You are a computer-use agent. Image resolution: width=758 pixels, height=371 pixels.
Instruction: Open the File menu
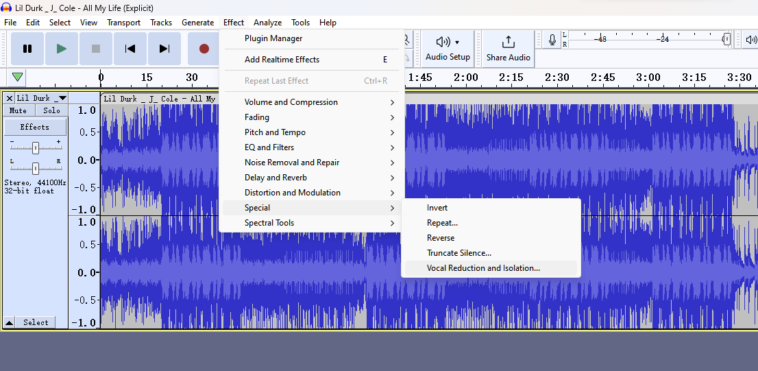click(10, 23)
